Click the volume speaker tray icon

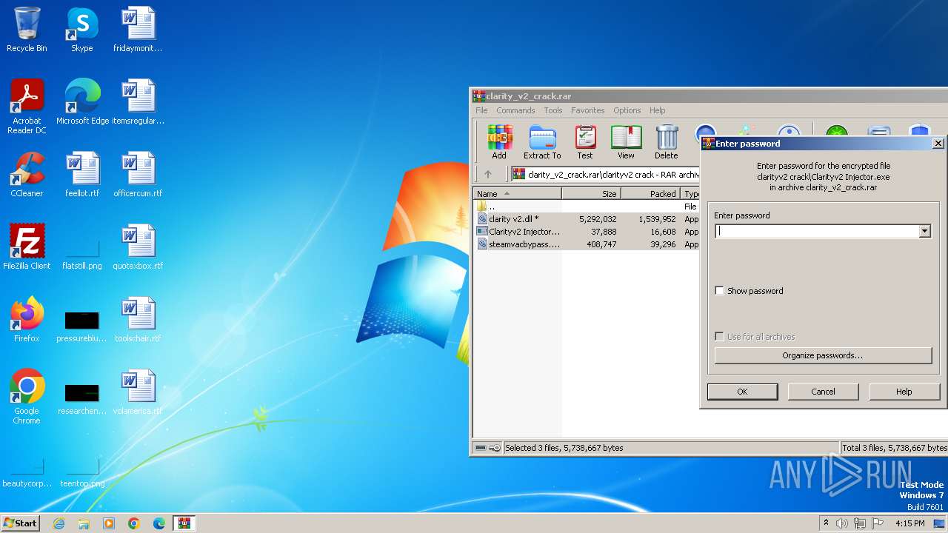pos(842,523)
